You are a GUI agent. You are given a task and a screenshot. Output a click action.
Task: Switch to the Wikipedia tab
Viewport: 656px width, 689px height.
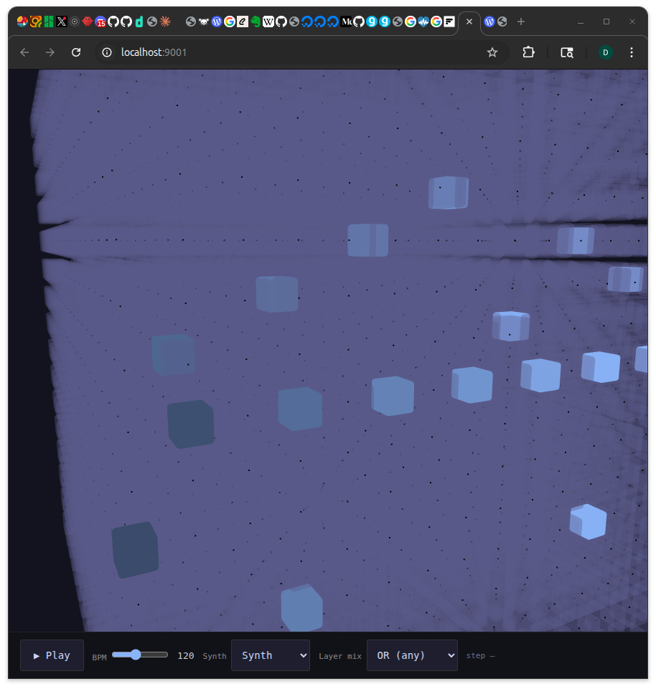(268, 22)
